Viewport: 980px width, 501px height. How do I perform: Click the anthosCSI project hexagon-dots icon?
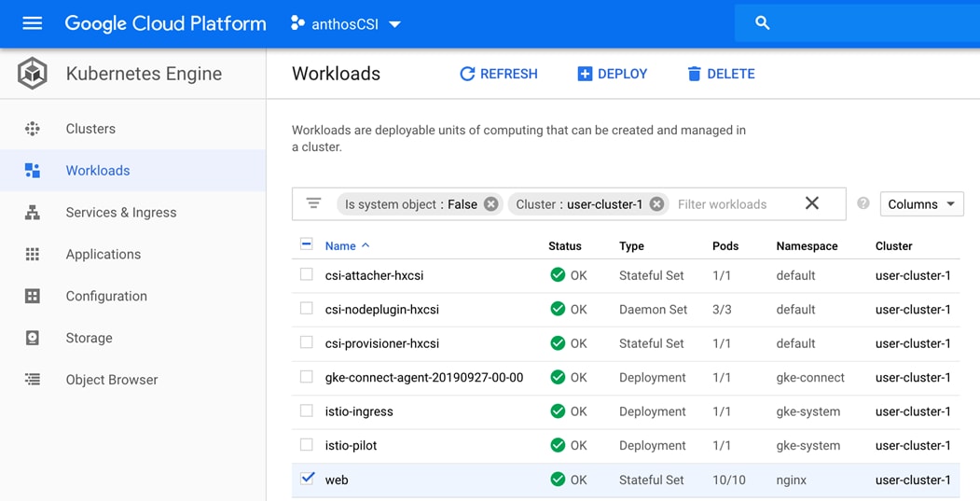pos(297,23)
